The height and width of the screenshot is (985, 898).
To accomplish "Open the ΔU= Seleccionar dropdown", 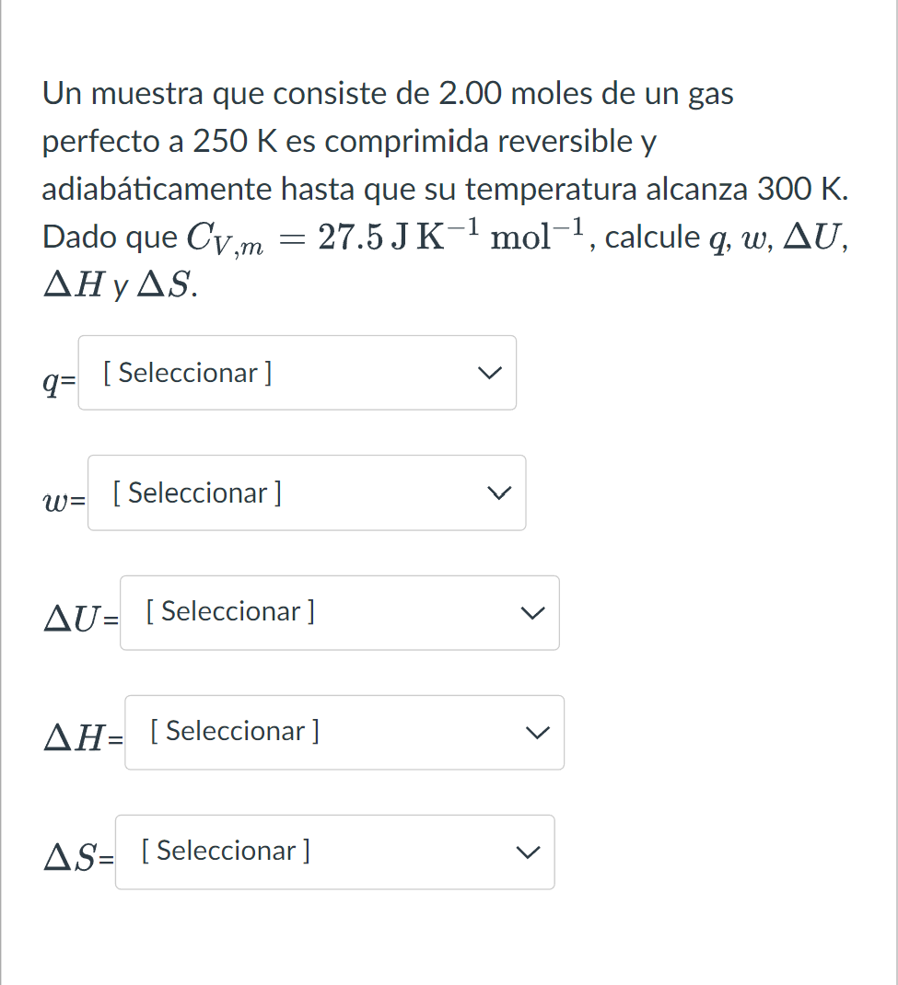I will click(x=339, y=612).
